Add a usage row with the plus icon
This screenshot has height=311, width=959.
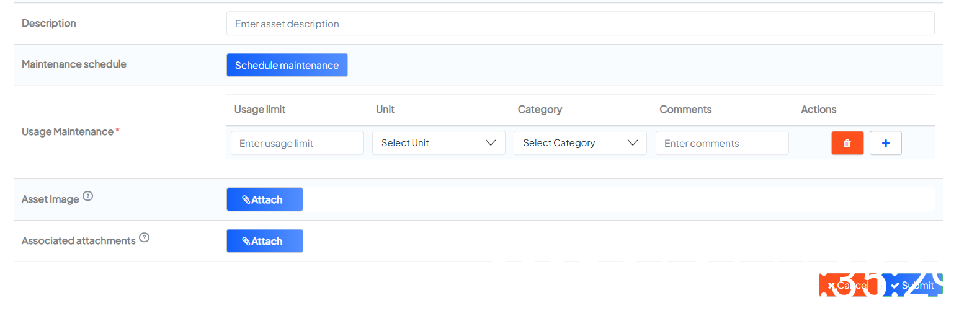click(885, 143)
